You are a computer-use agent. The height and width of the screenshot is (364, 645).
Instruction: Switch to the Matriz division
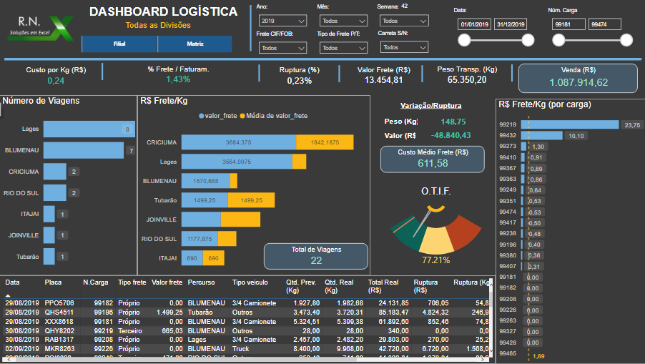click(x=195, y=44)
